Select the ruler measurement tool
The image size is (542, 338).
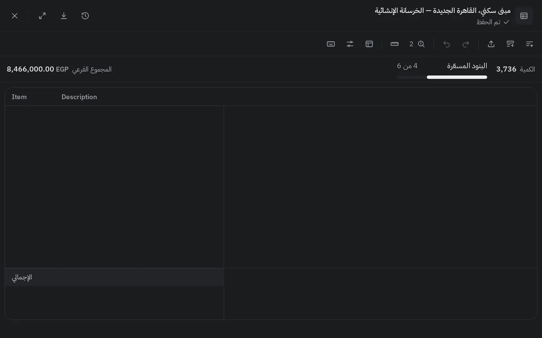coord(395,44)
